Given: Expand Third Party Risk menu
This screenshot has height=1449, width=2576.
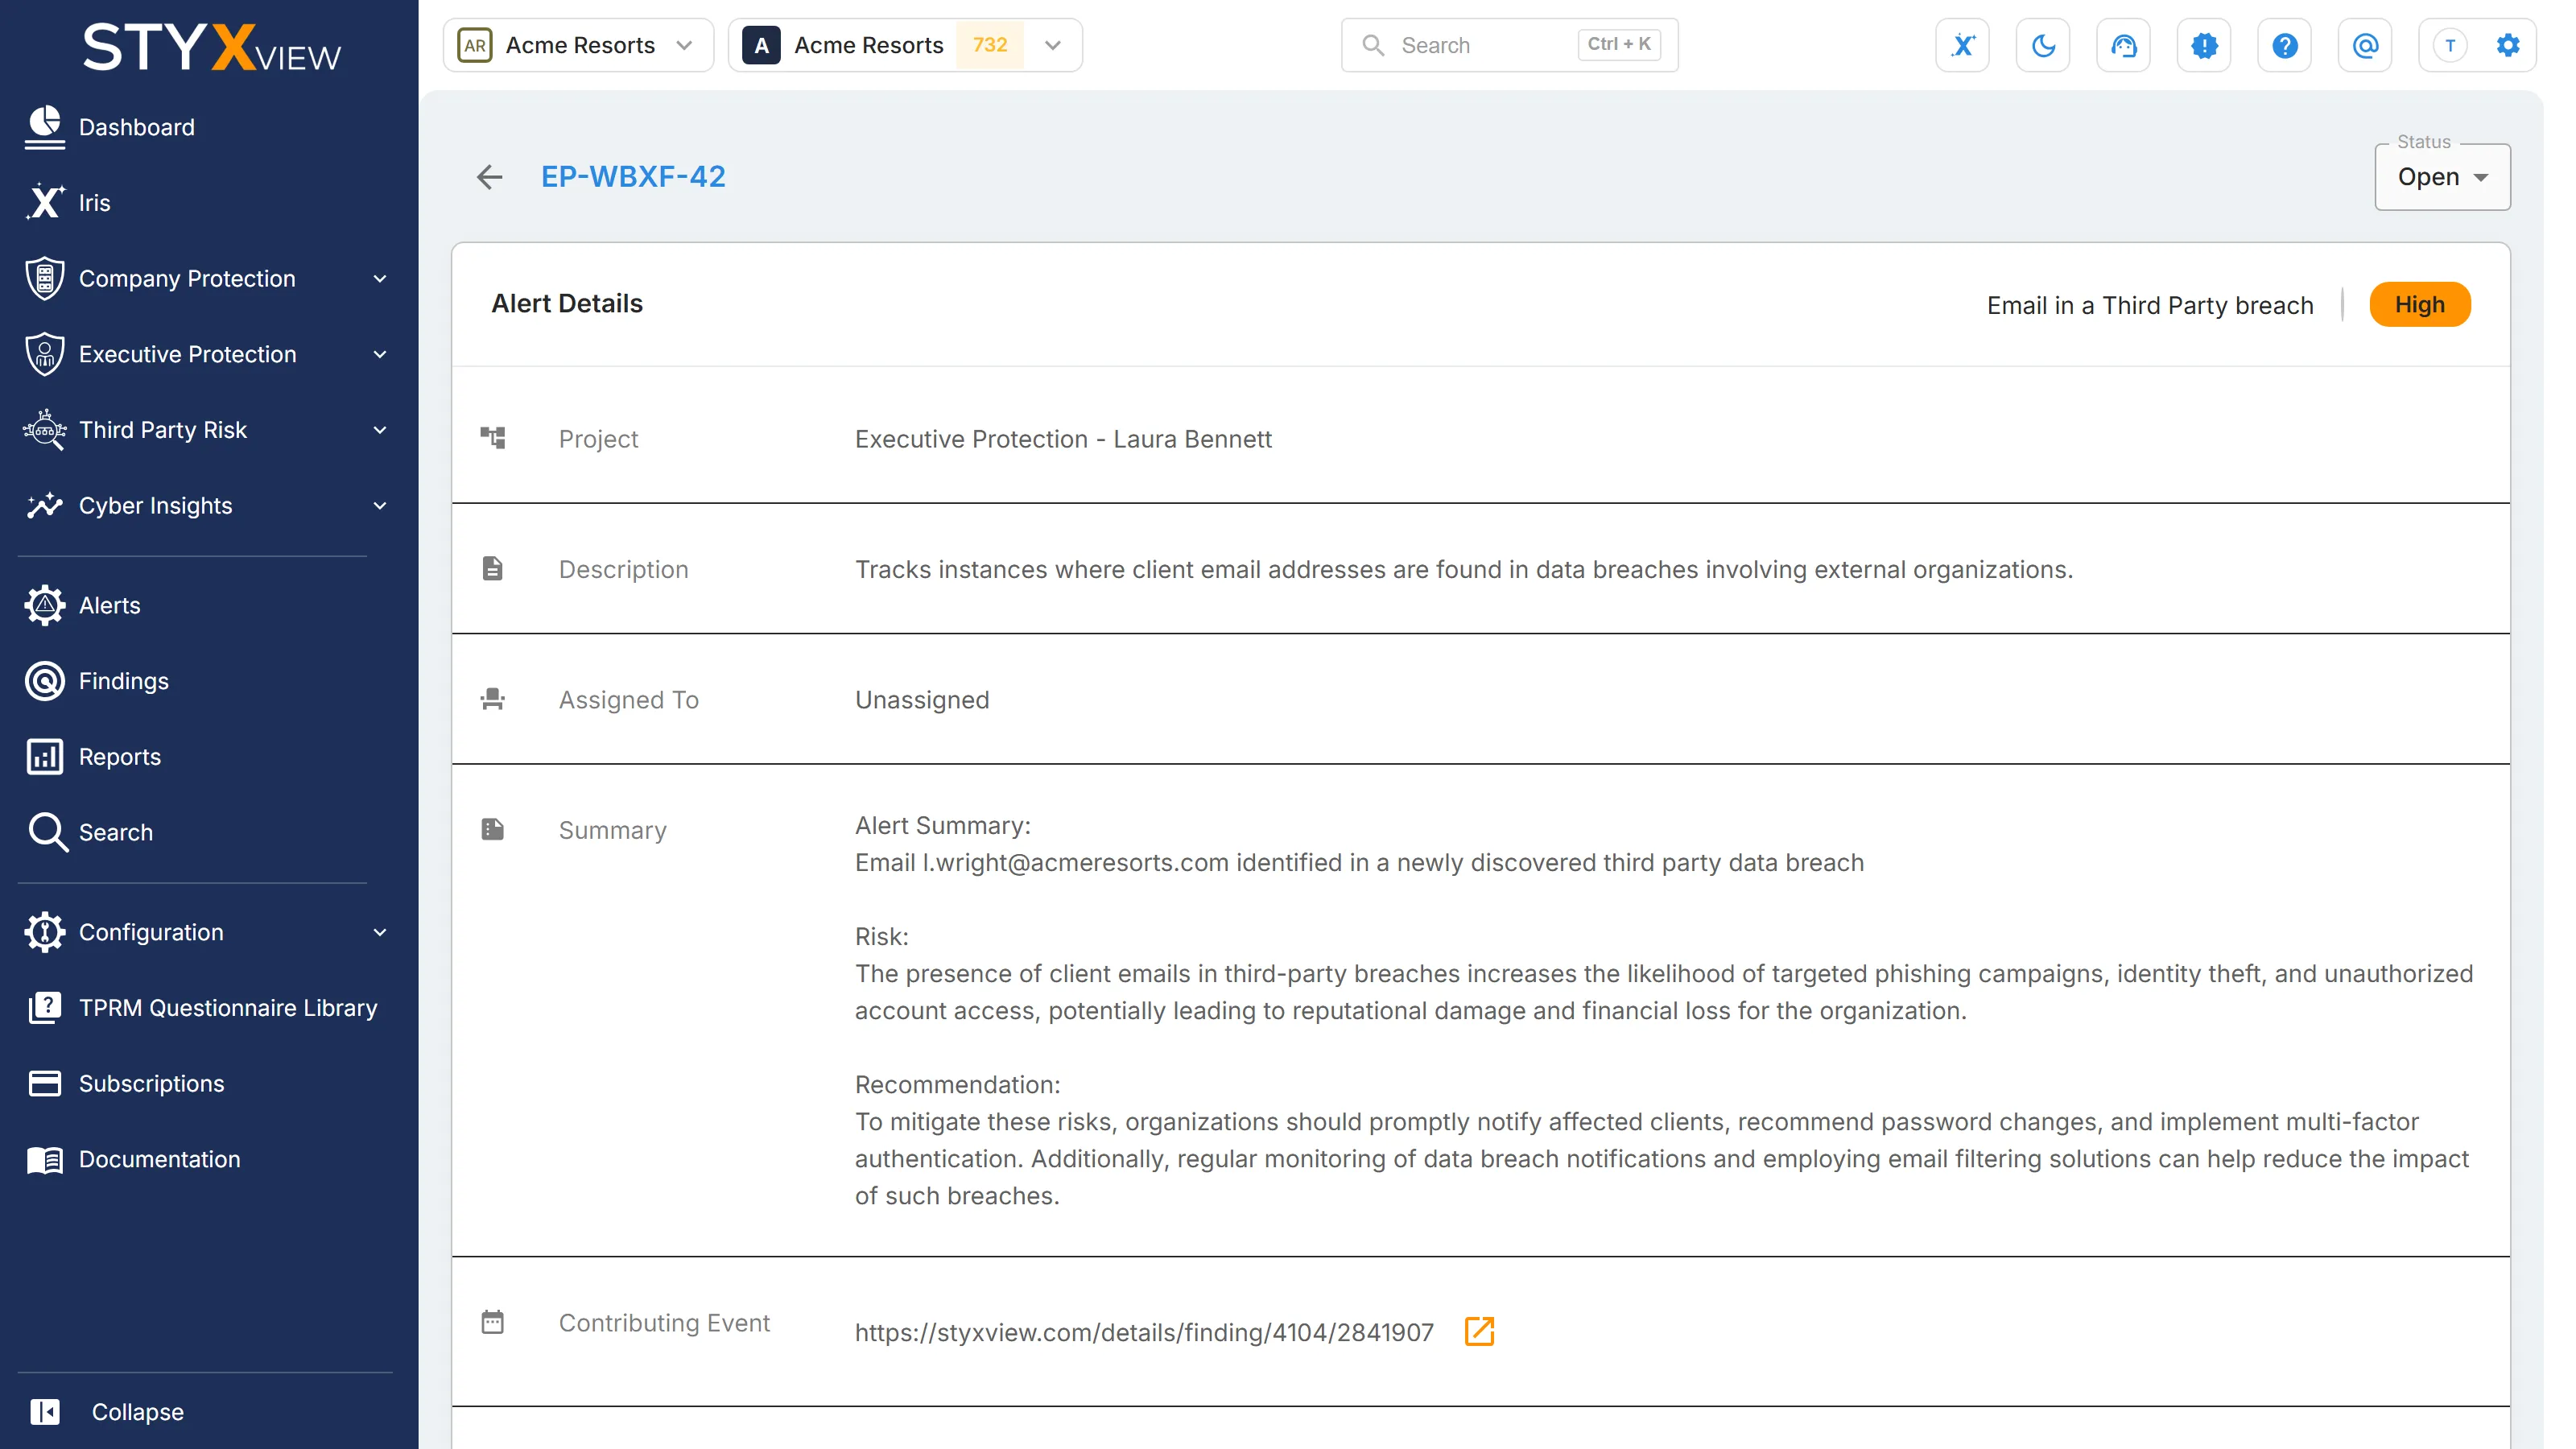Looking at the screenshot, I should pyautogui.click(x=209, y=430).
